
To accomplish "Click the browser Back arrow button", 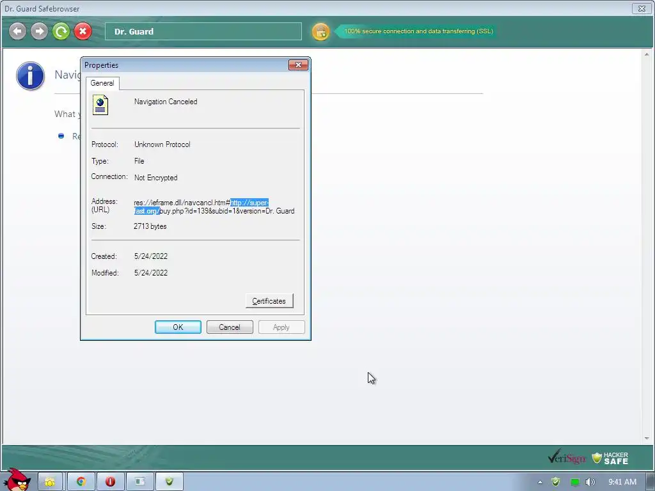I will pos(17,31).
